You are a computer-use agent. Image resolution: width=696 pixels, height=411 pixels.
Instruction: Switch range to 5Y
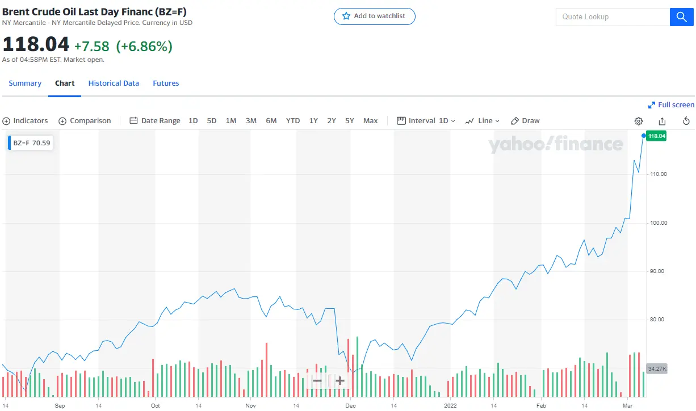[350, 121]
